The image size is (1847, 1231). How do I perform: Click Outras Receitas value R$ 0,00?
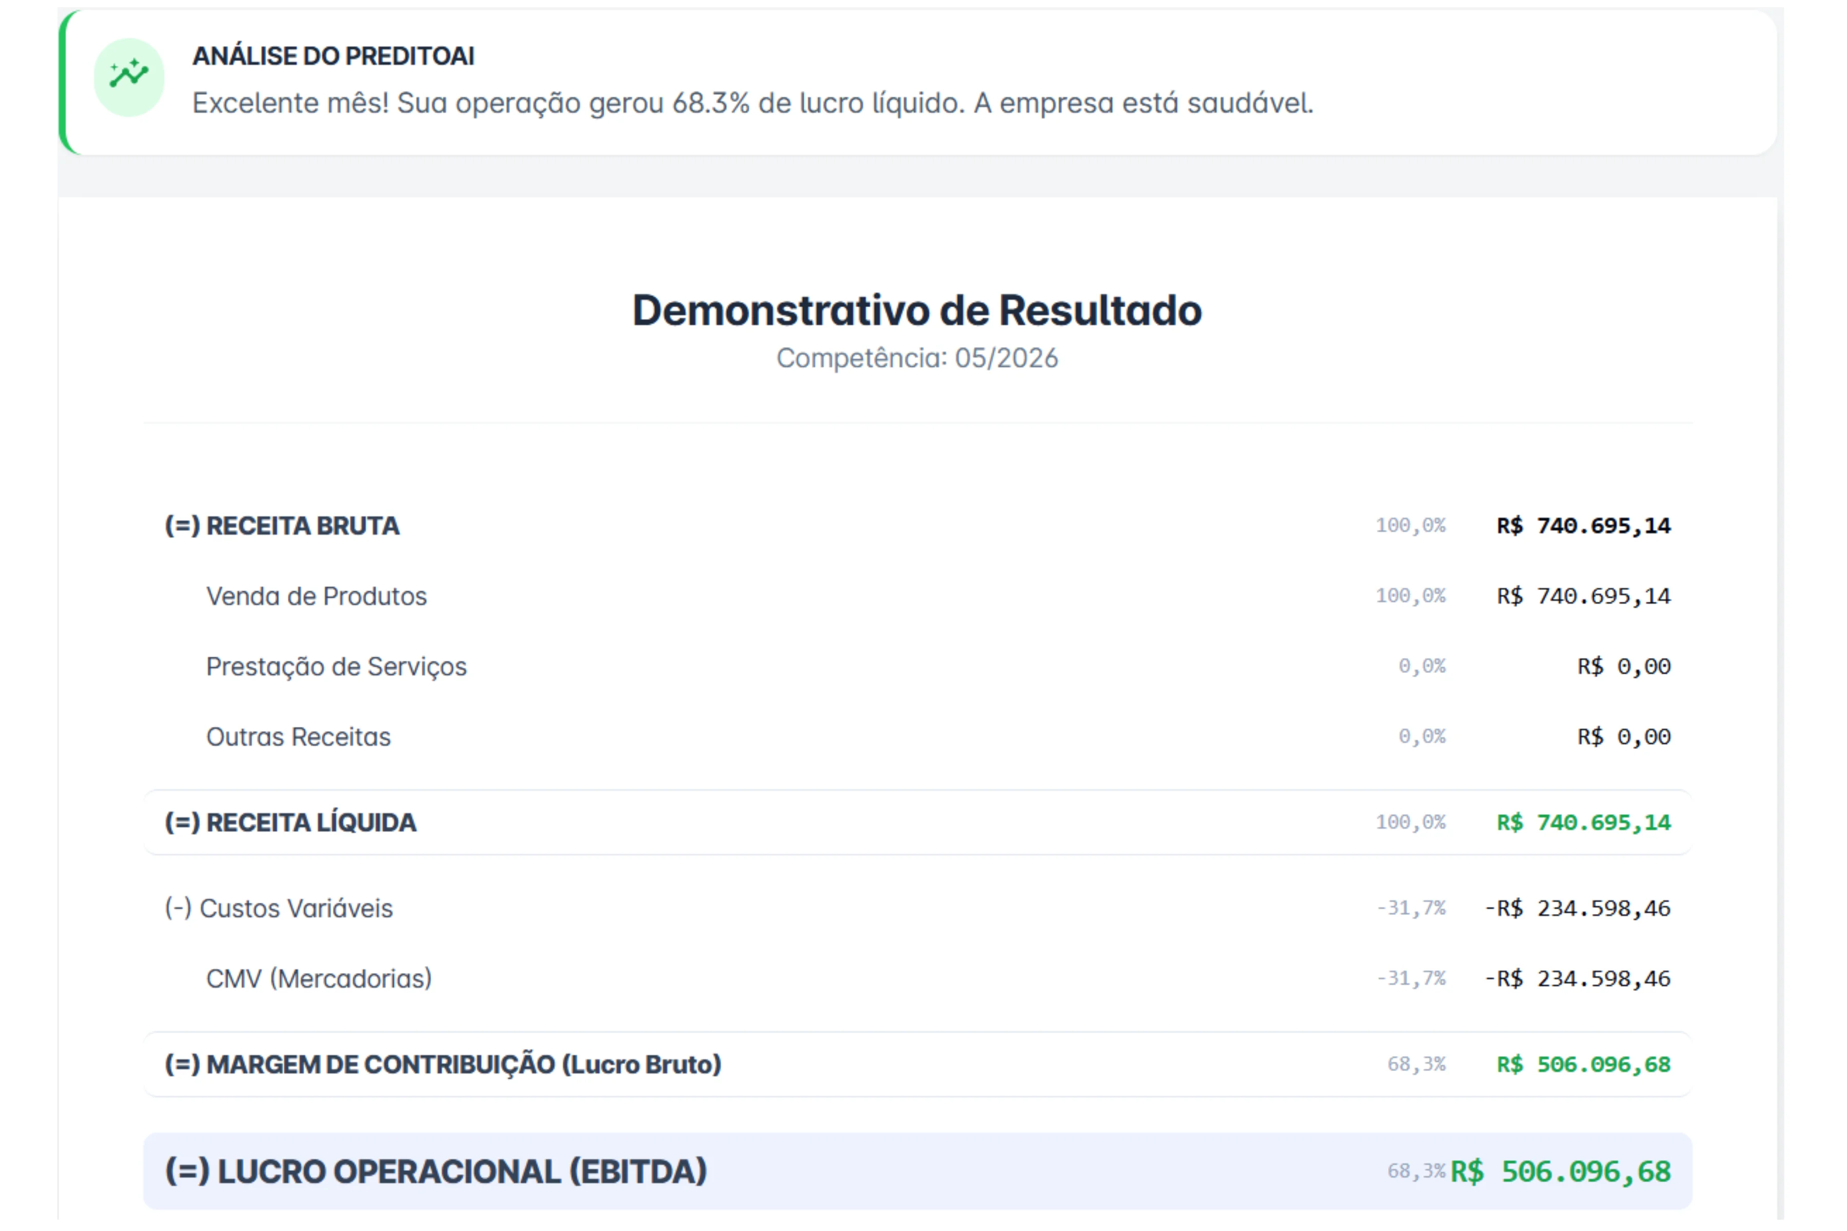pos(1624,737)
